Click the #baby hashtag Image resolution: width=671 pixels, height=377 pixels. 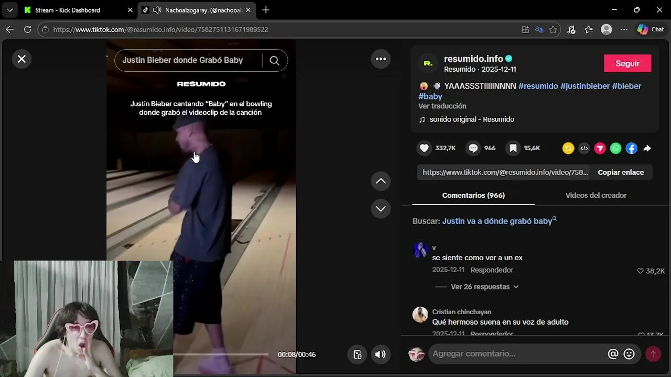pyautogui.click(x=430, y=96)
